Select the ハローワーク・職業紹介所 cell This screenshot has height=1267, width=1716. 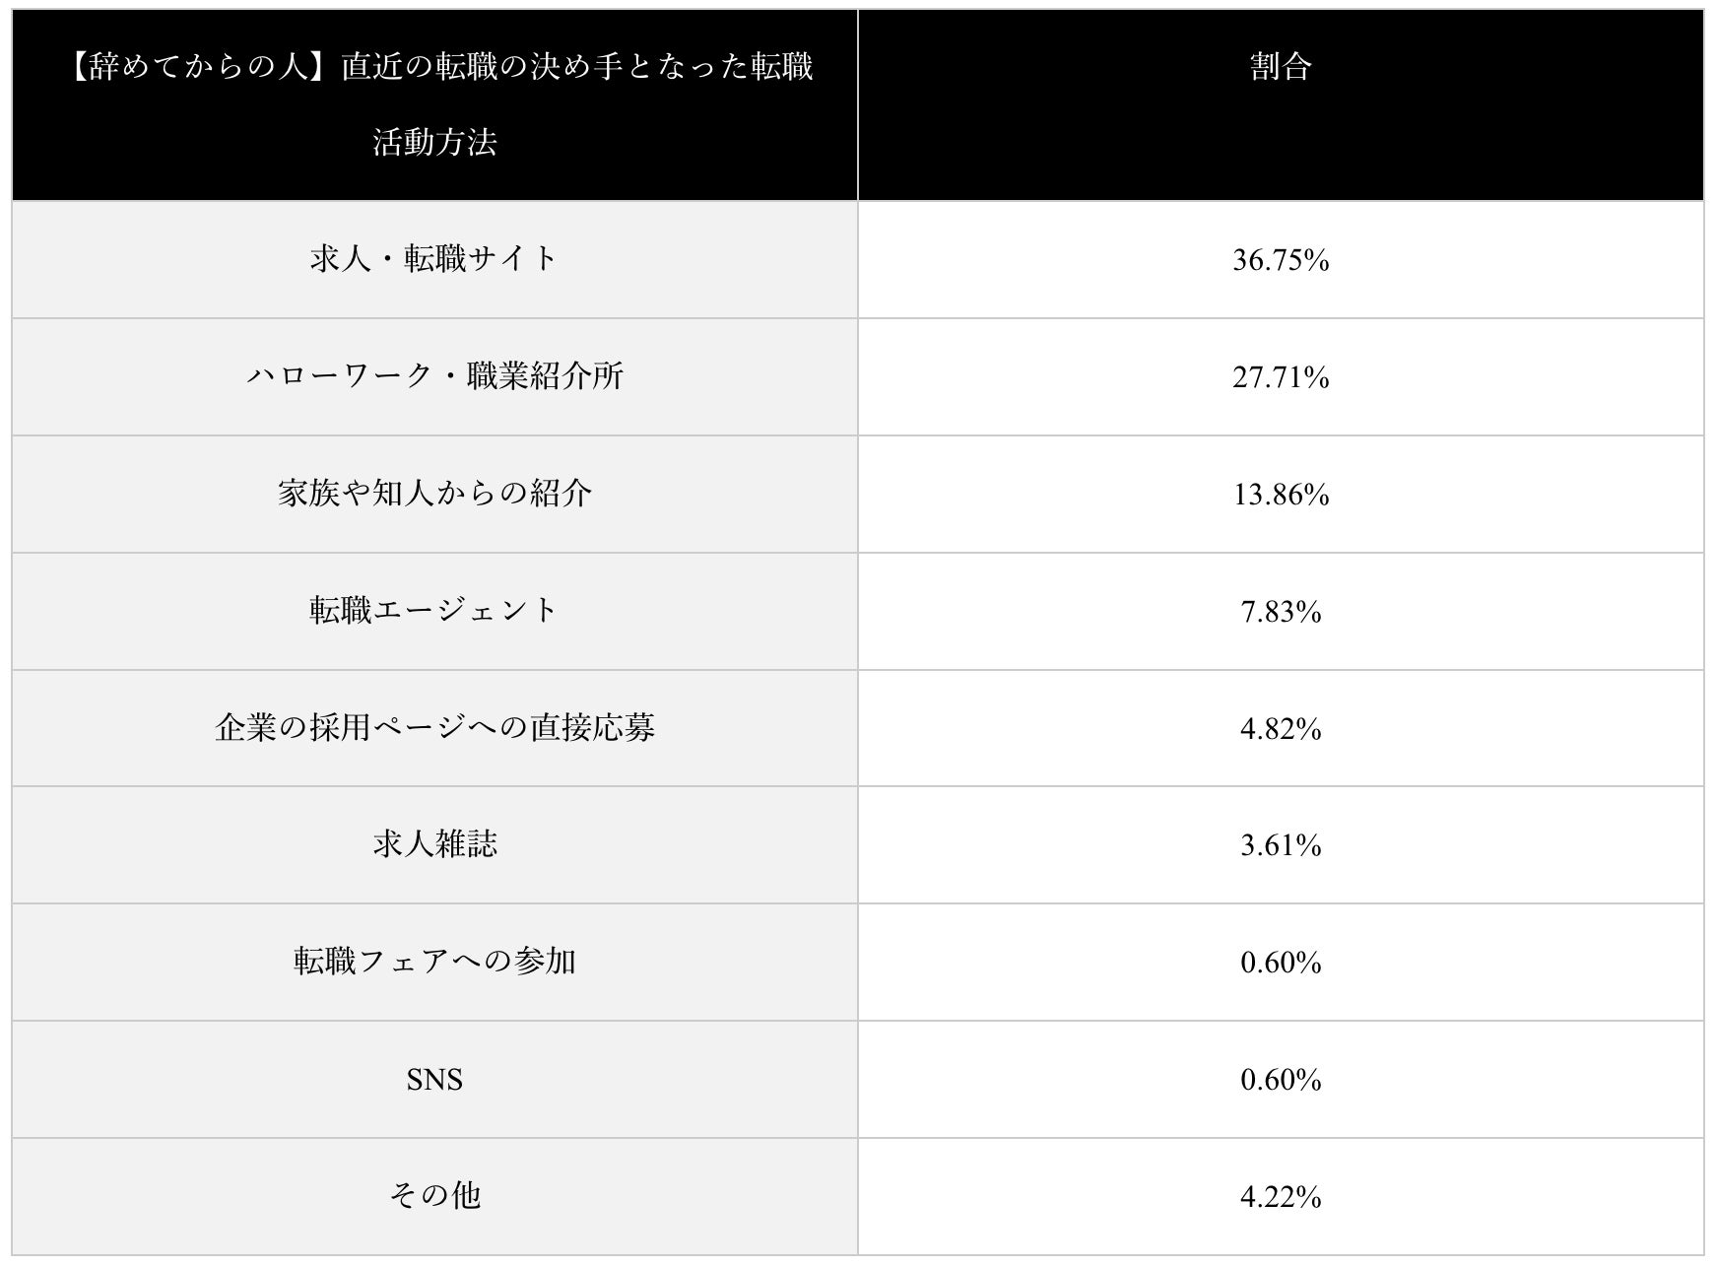(x=434, y=376)
